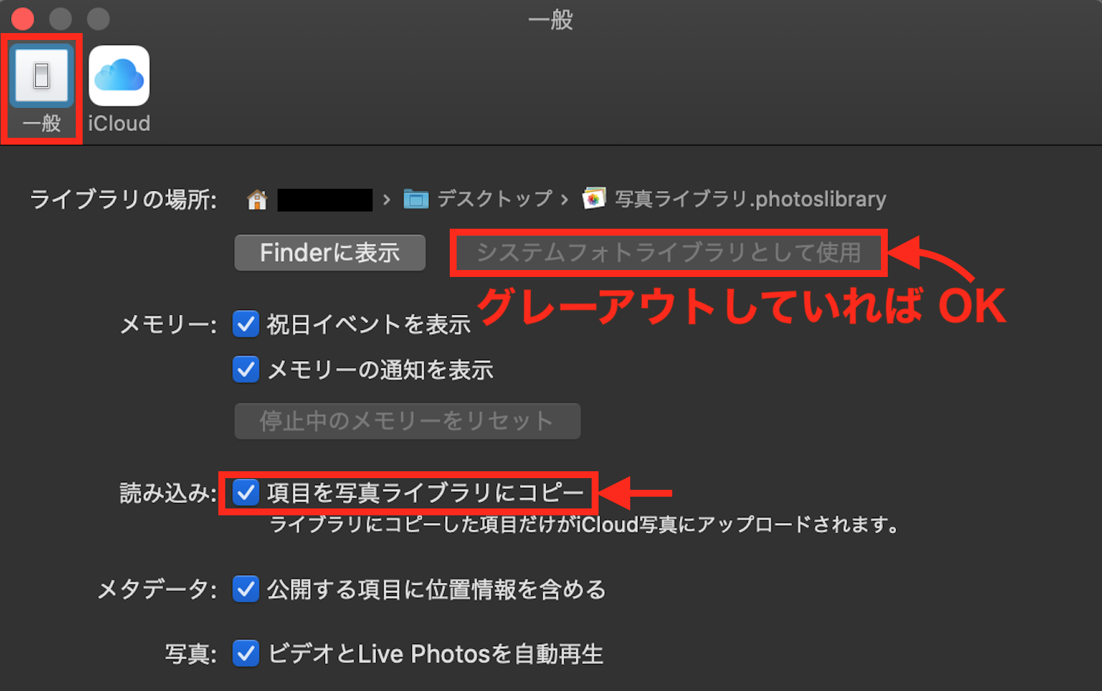Click the デスクトップ folder icon in path
This screenshot has width=1102, height=691.
point(416,200)
